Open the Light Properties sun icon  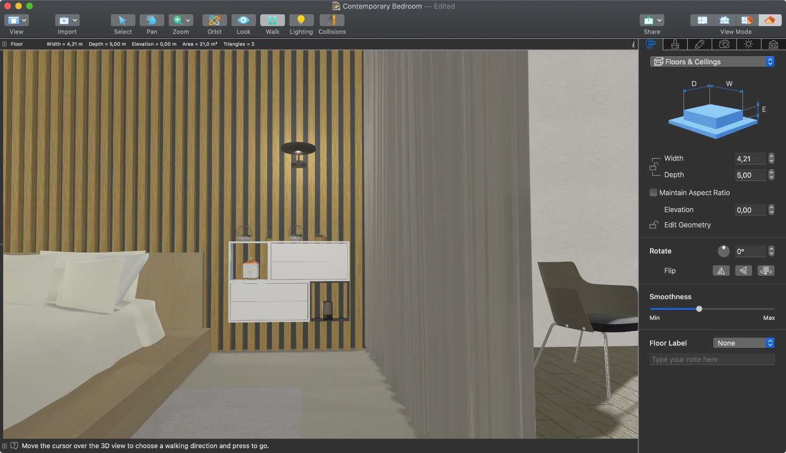(749, 44)
